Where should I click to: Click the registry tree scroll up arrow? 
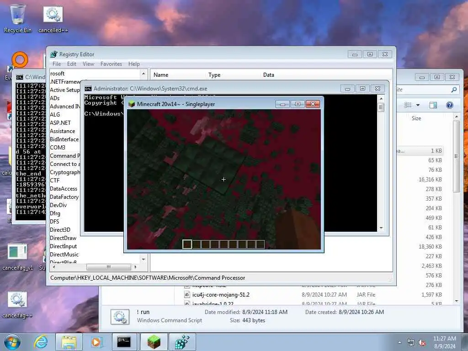(144, 74)
